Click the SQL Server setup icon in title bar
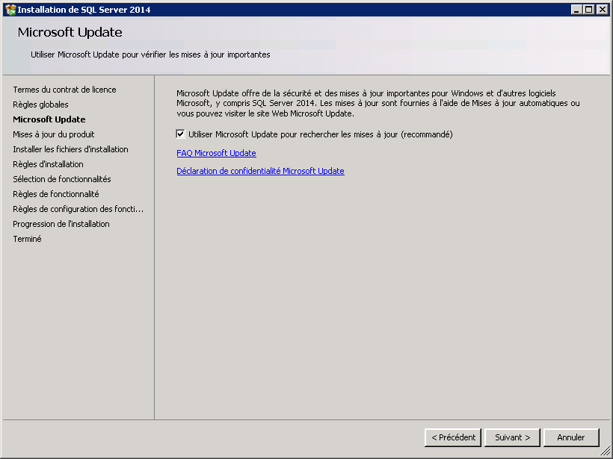Viewport: 613px width, 459px height. pos(10,10)
